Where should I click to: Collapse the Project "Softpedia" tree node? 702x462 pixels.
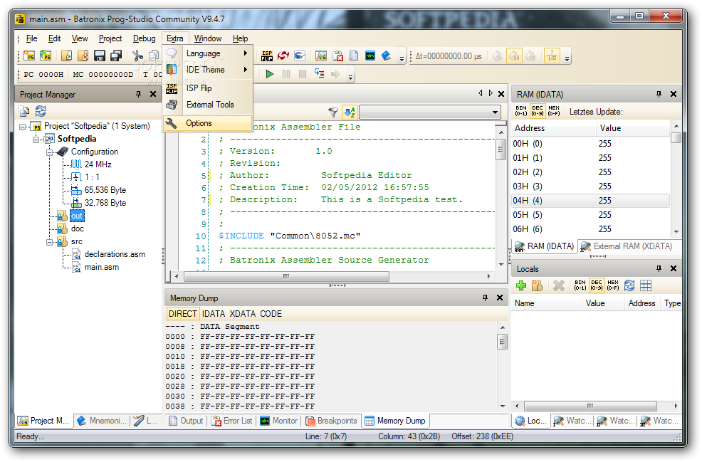tap(22, 127)
